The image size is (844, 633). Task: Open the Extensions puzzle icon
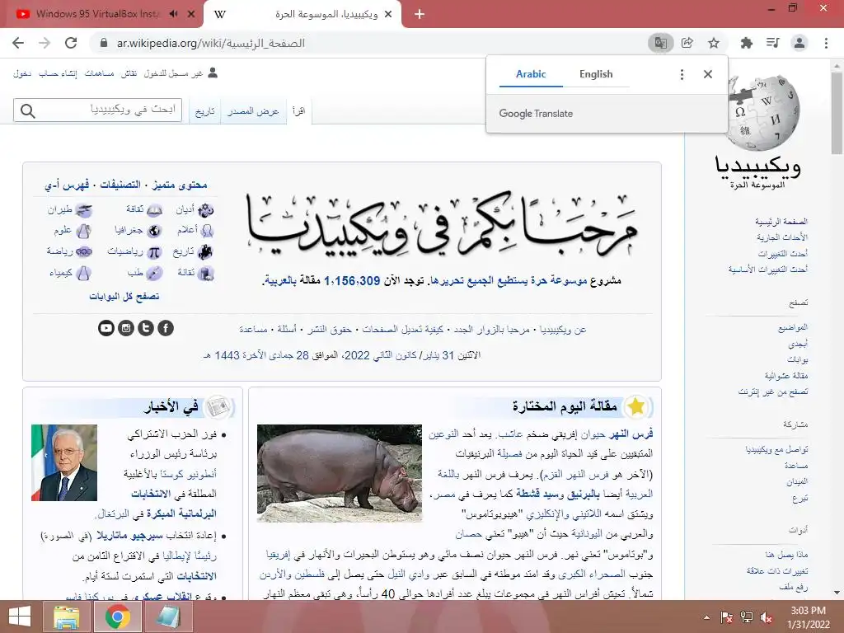(x=746, y=43)
